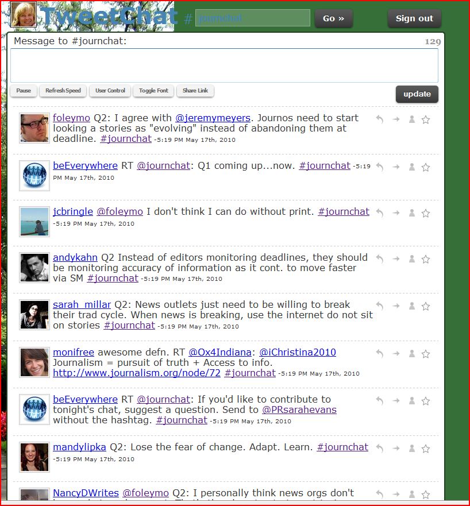The image size is (470, 506).
Task: Open mandylipka username link
Action: tap(79, 447)
